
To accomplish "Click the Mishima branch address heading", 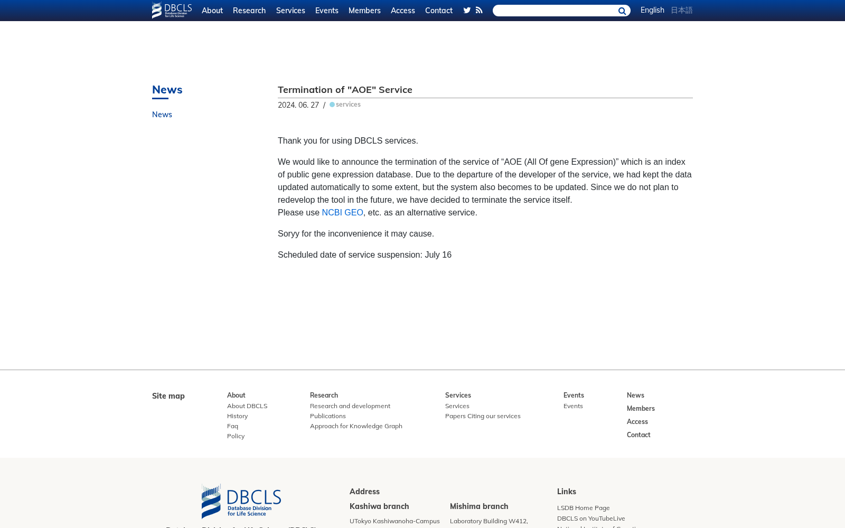I will (x=479, y=506).
